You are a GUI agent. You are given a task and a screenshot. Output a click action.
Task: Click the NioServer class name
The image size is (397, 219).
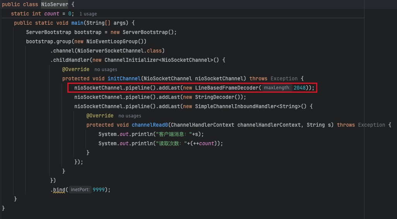[55, 4]
